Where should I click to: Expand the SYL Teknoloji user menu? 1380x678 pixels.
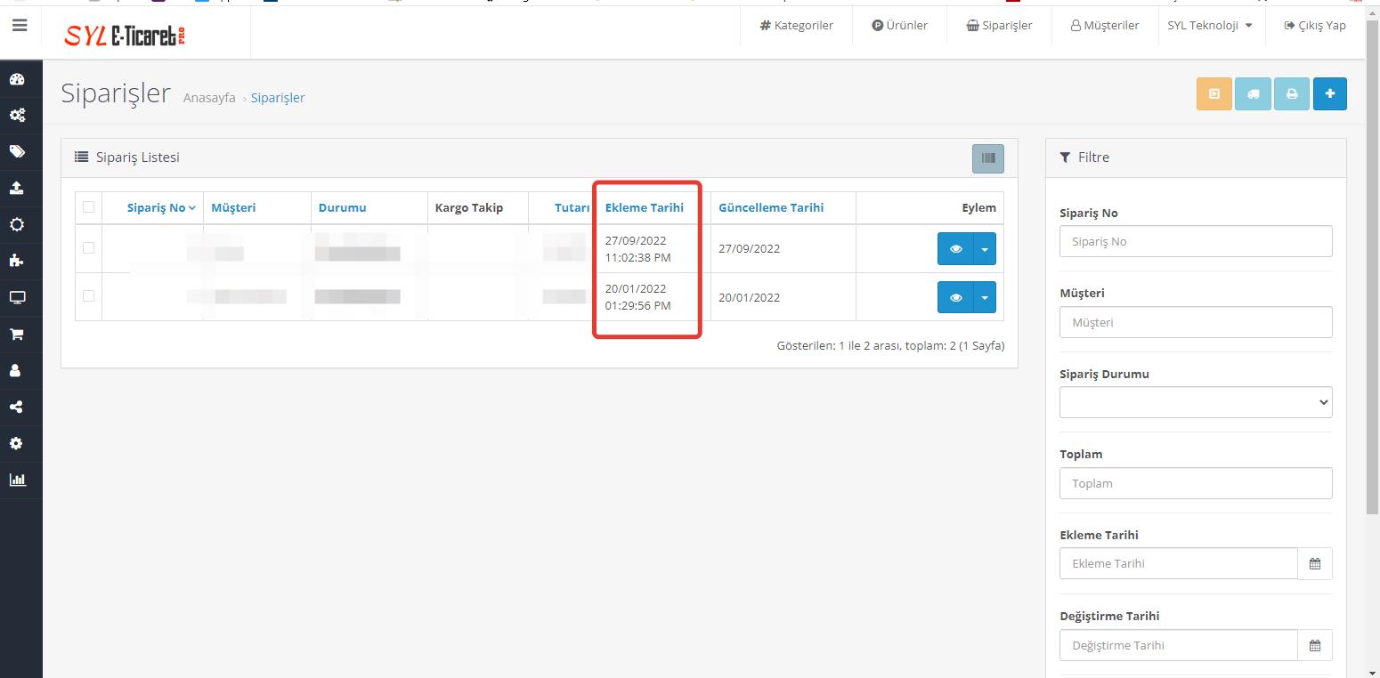click(1209, 26)
